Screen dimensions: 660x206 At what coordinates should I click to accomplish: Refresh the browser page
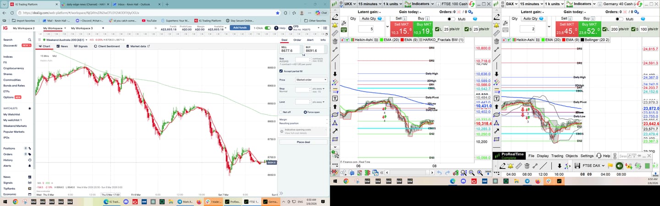pos(12,13)
